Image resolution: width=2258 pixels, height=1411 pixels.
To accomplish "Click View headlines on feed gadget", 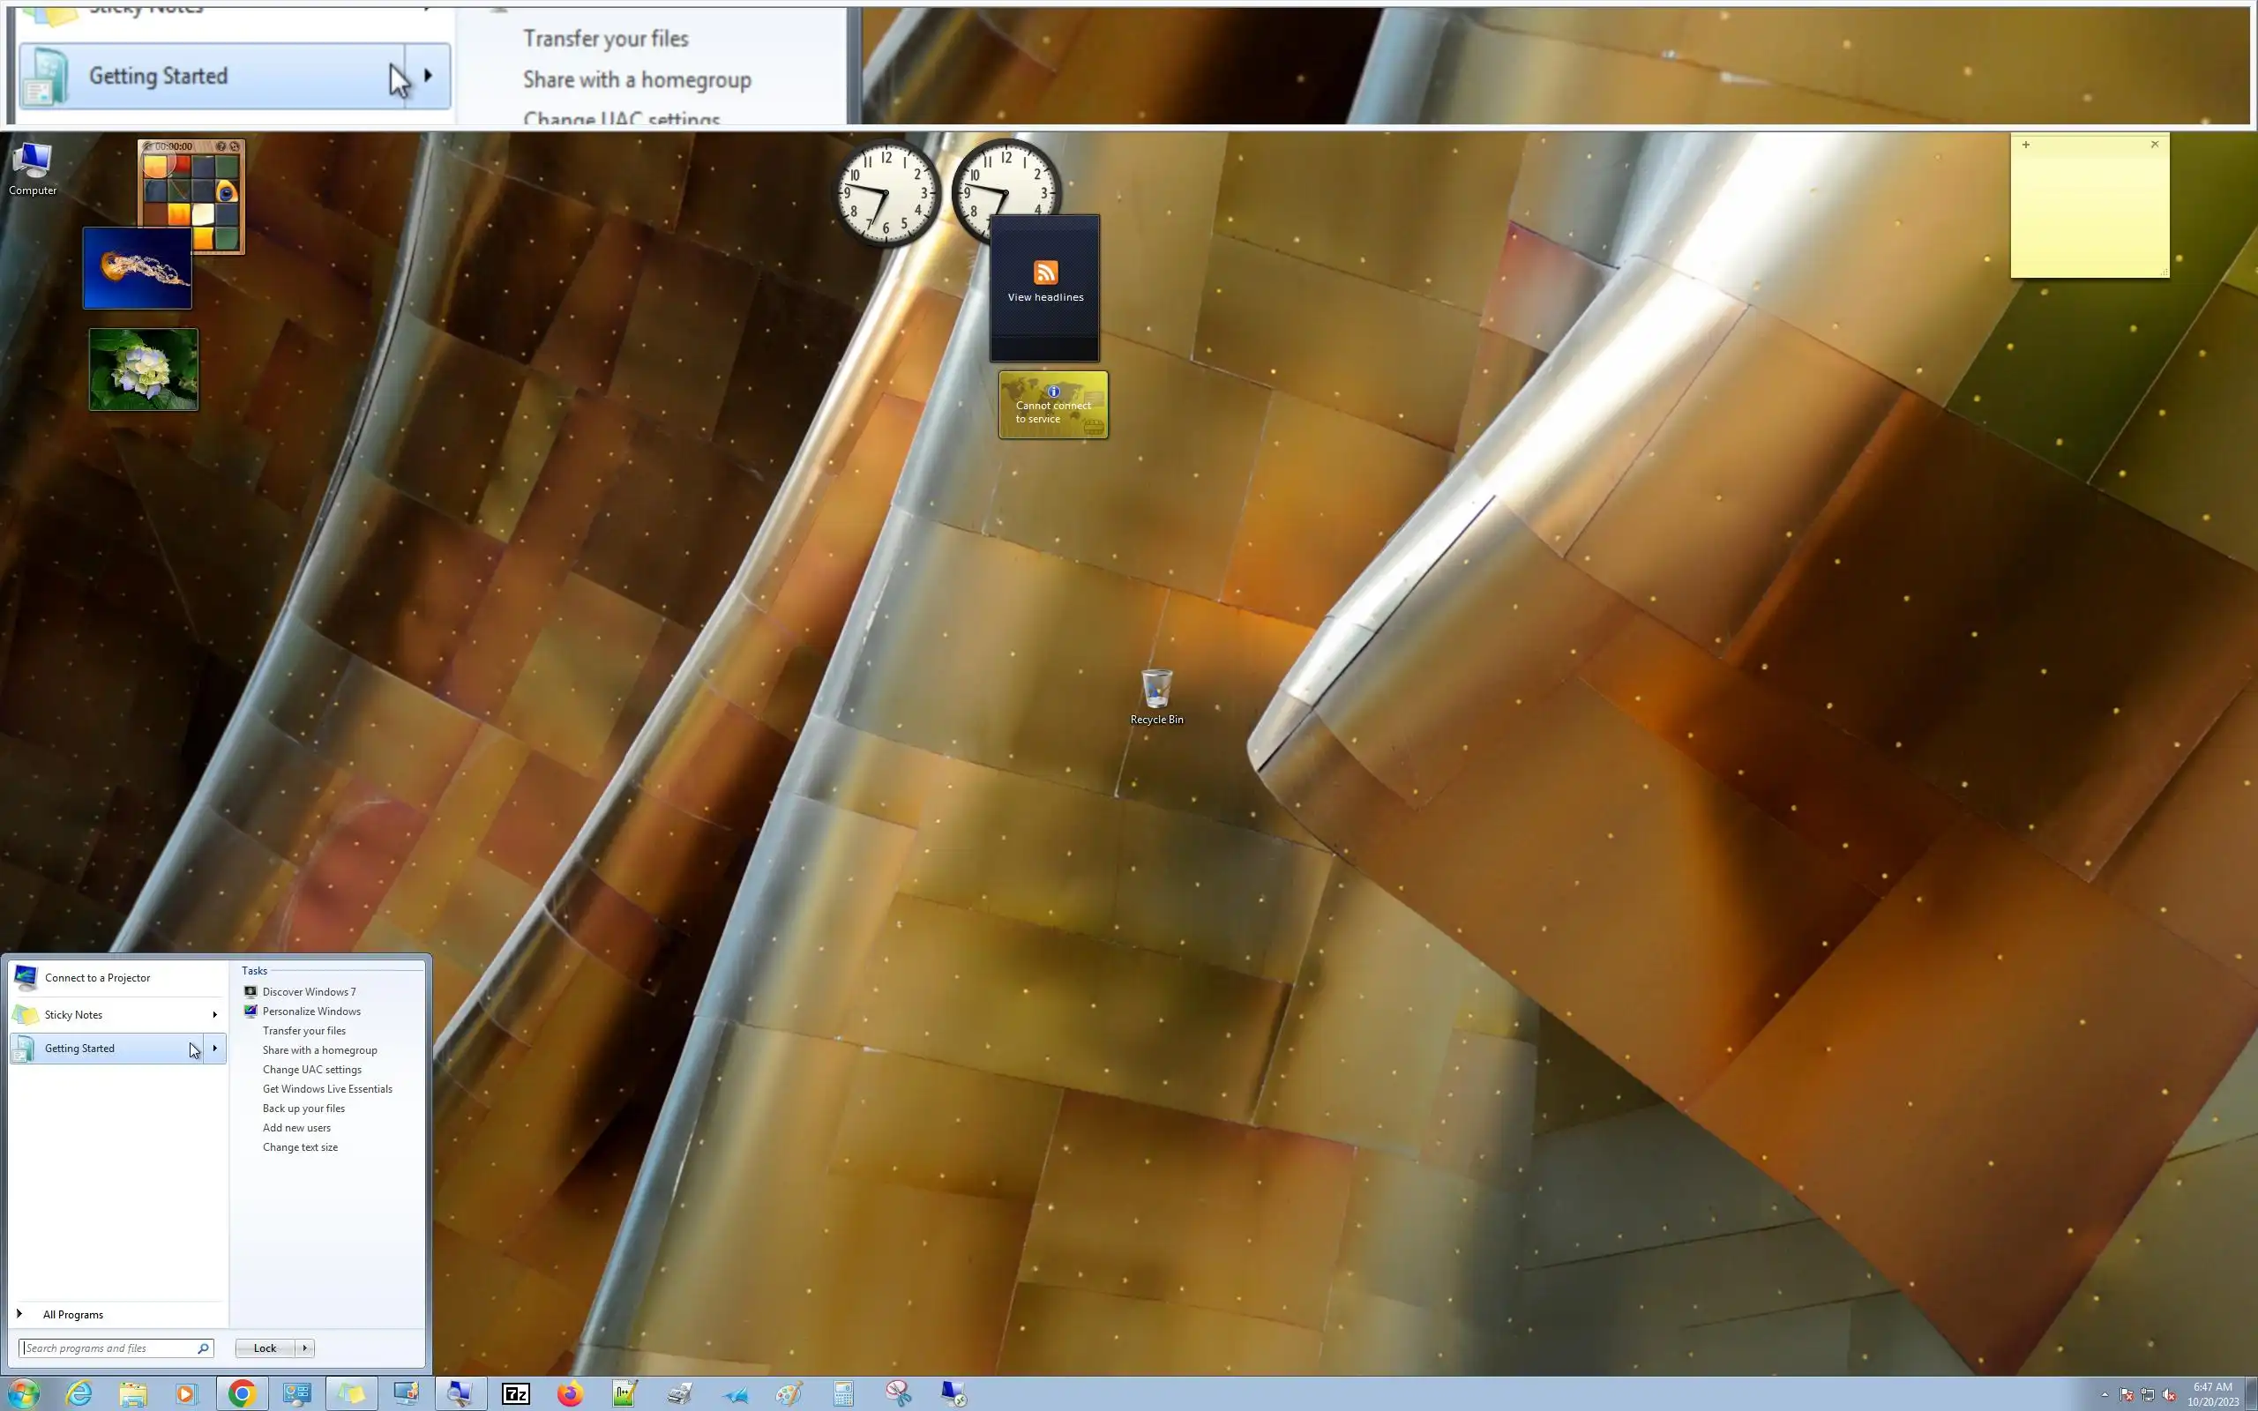I will pos(1045,297).
